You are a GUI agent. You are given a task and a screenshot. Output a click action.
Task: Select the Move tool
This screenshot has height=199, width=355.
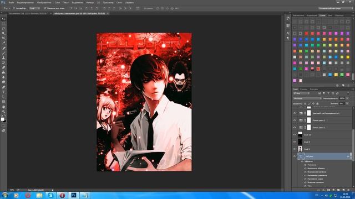[x=3, y=19]
